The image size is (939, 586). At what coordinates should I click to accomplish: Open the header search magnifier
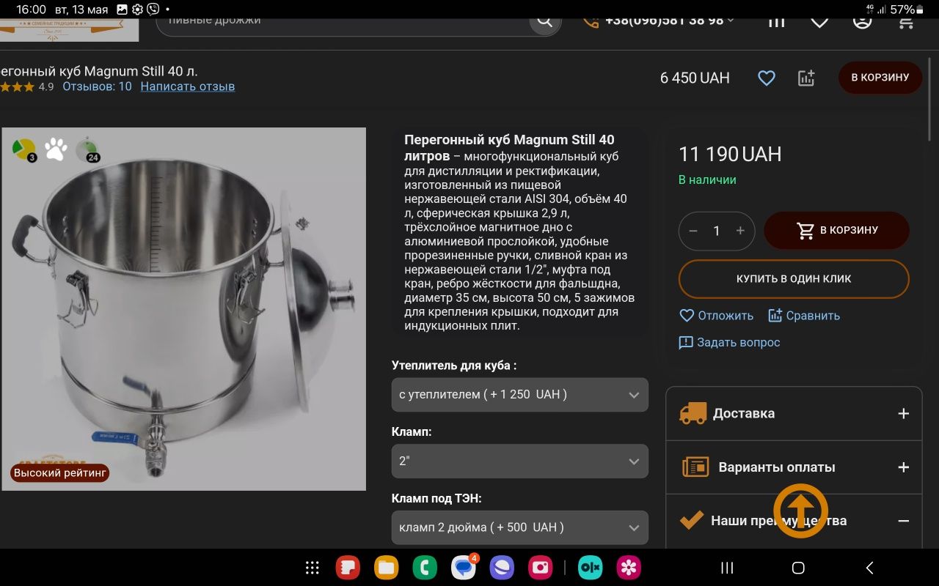click(x=544, y=21)
